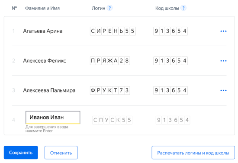The height and width of the screenshot is (163, 238).
Task: Focus the Иванов Иван name input field
Action: pyautogui.click(x=53, y=117)
